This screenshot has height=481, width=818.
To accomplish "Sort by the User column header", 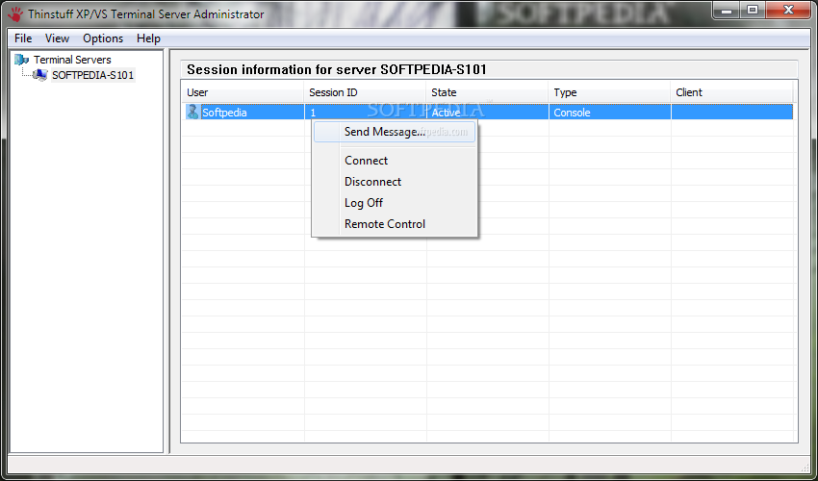I will pyautogui.click(x=243, y=92).
